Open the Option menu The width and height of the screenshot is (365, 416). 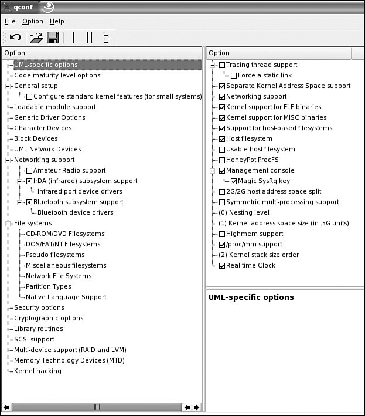[33, 21]
